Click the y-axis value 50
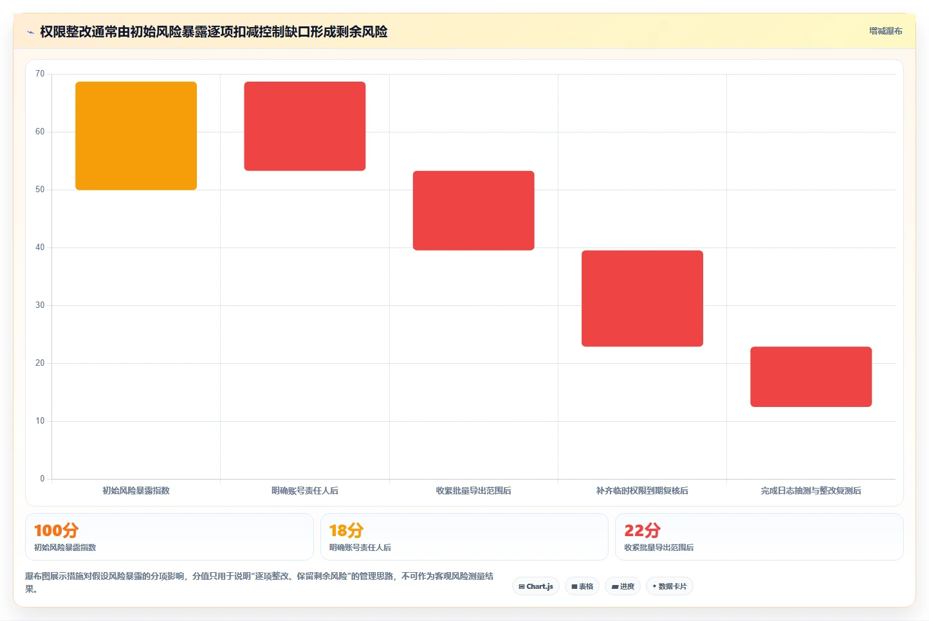929x621 pixels. click(x=40, y=190)
